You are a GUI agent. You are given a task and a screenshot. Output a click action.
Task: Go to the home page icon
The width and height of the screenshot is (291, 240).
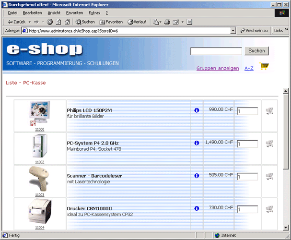(x=67, y=22)
